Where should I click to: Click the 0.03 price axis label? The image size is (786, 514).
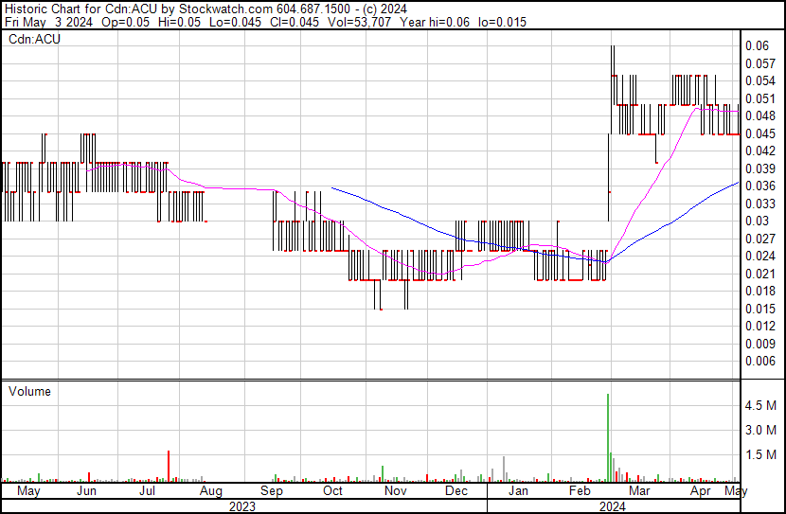(x=757, y=221)
